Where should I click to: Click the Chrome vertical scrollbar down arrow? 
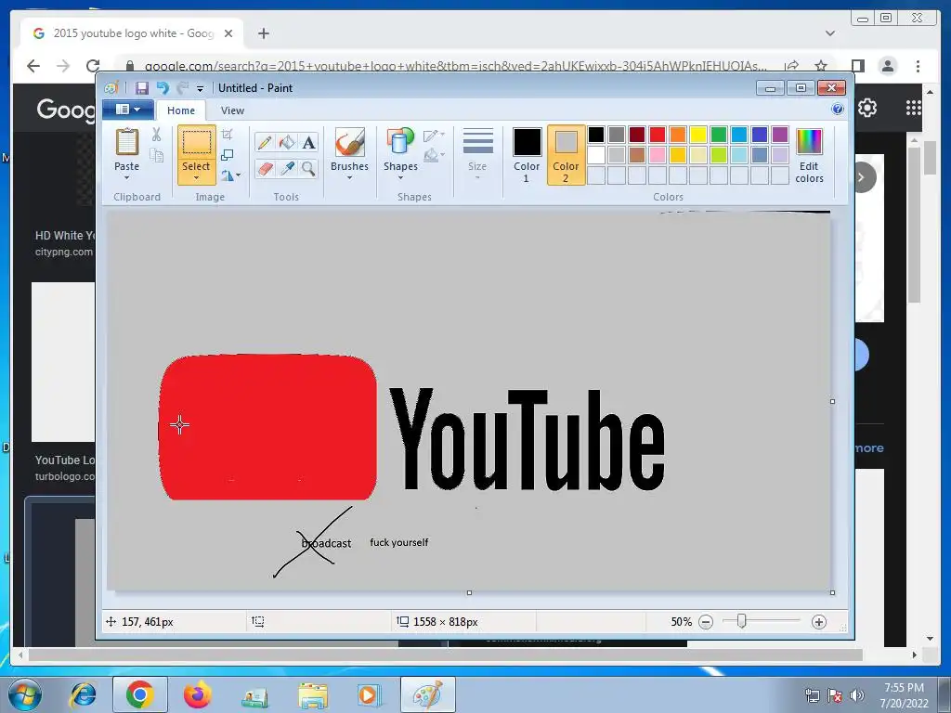click(x=931, y=638)
